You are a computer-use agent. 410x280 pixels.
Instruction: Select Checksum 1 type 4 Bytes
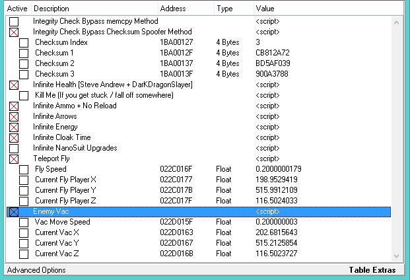click(x=228, y=53)
